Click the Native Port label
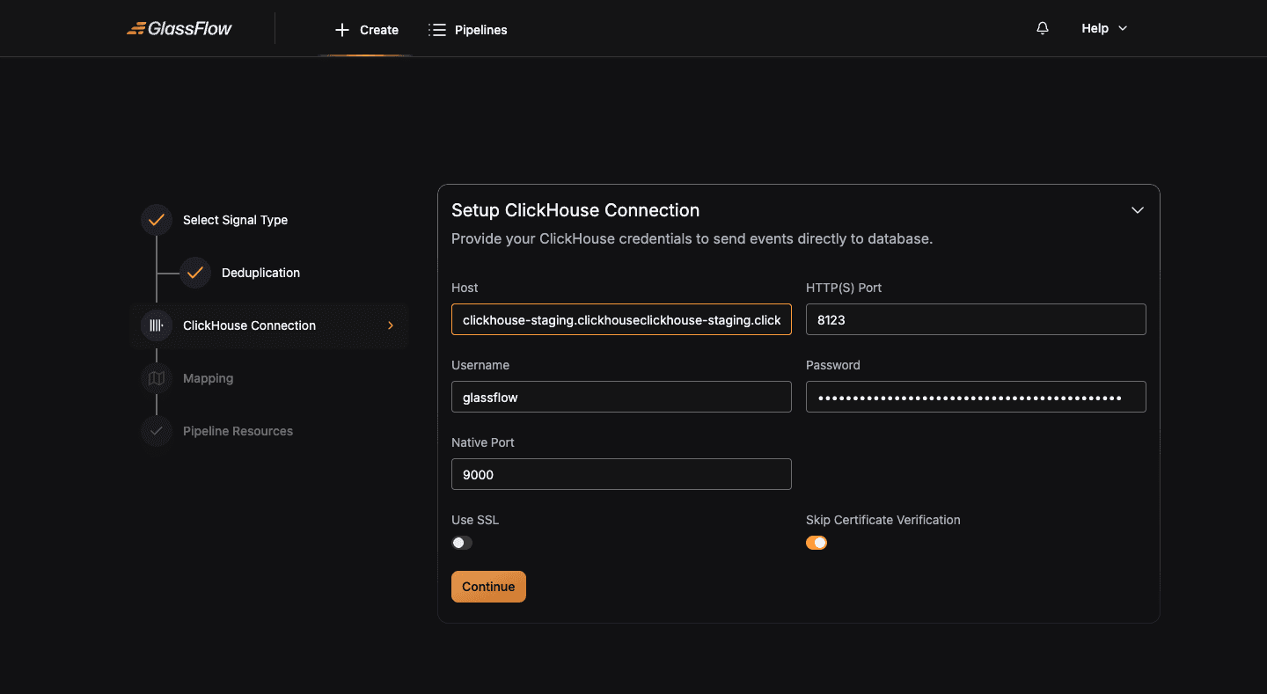 (x=483, y=442)
